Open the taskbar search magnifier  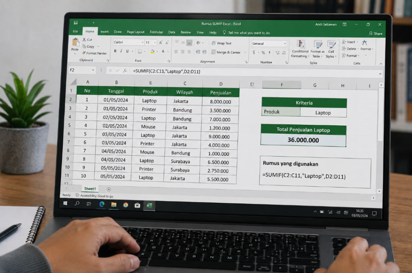click(x=77, y=203)
